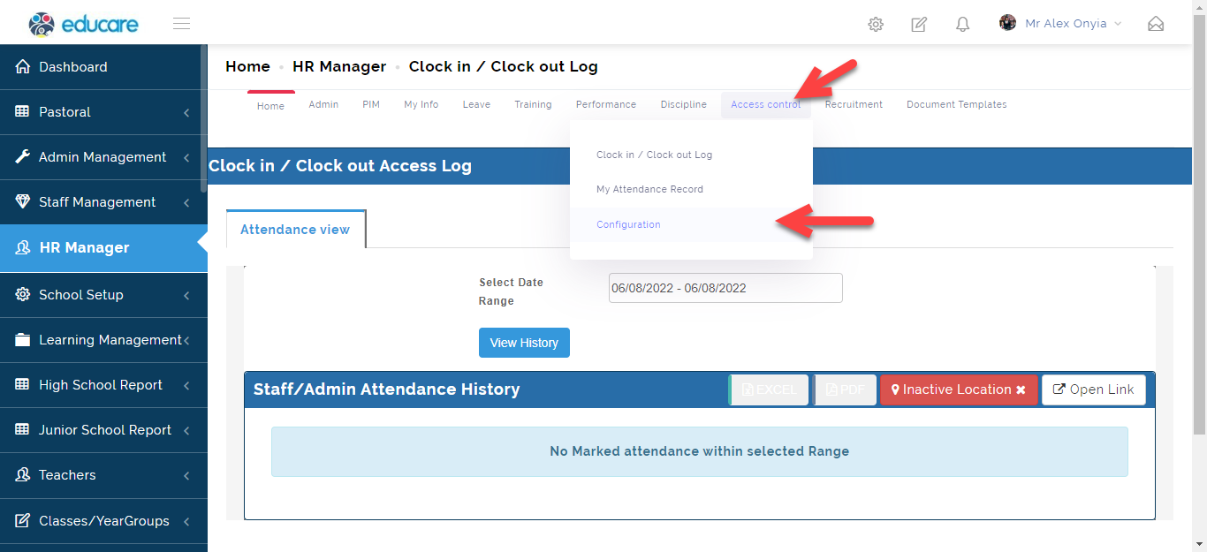Switch to the Attendance view tab
This screenshot has height=552, width=1207.
click(x=295, y=230)
